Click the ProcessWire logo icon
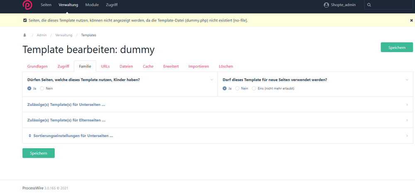The height and width of the screenshot is (193, 415). [28, 5]
